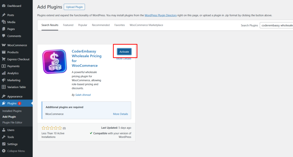This screenshot has height=157, width=293.
Task: Click More Details for required WooCommerce
Action: (x=120, y=114)
